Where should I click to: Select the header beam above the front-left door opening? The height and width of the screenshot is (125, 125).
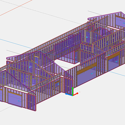(15, 93)
